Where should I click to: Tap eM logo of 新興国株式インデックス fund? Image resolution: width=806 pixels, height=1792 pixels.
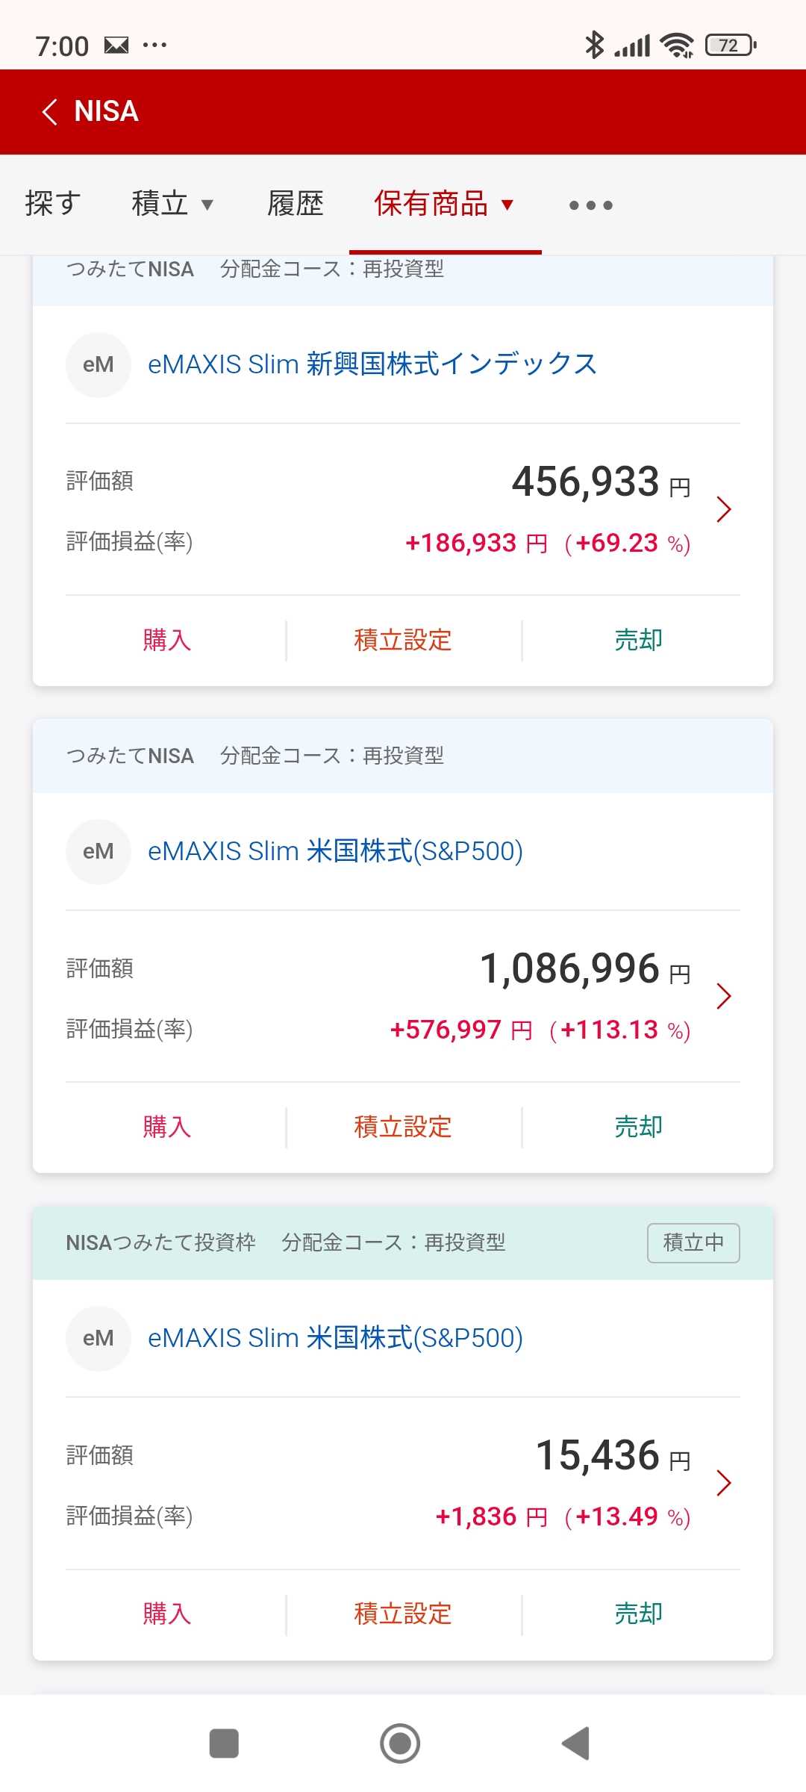click(x=99, y=364)
